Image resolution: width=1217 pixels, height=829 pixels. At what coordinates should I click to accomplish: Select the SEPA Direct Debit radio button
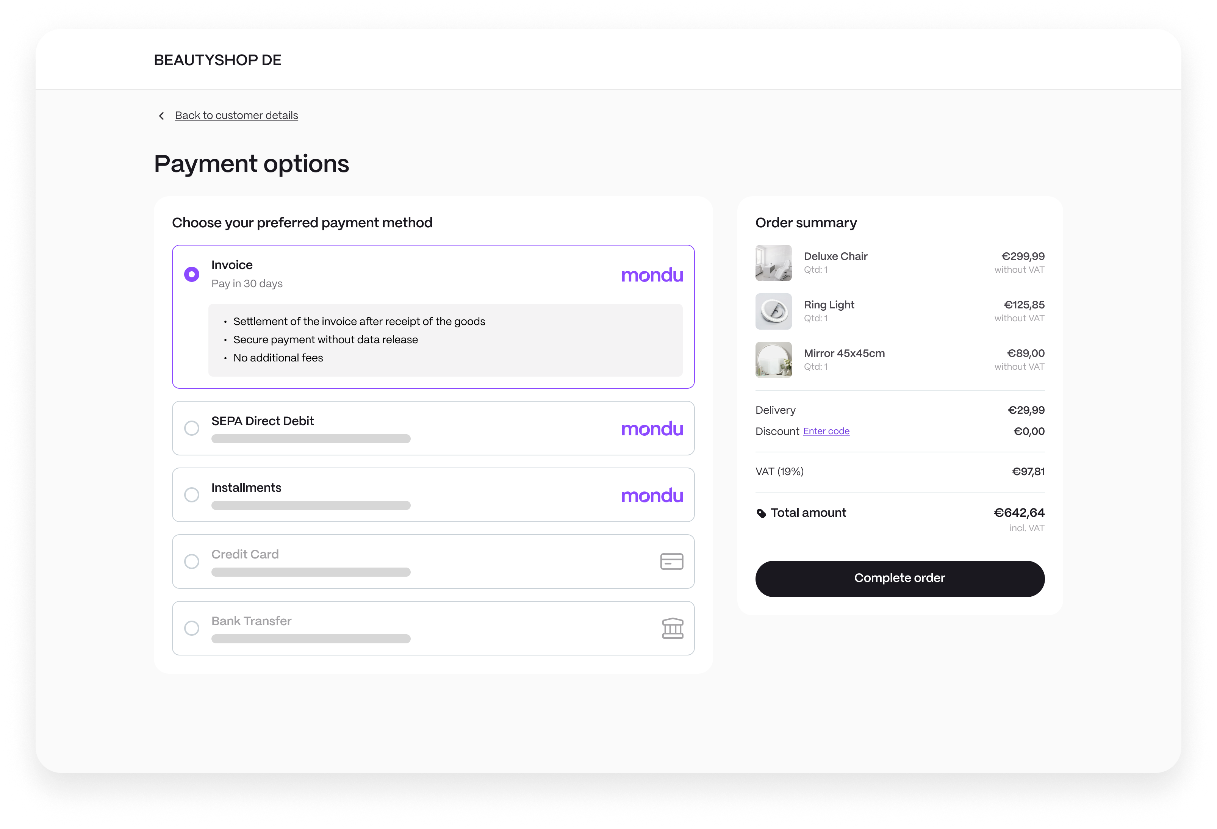click(x=192, y=428)
